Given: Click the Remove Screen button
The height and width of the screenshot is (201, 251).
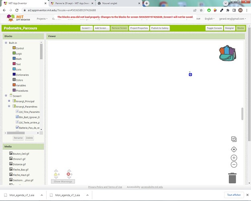Looking at the screenshot, I should pyautogui.click(x=119, y=28).
